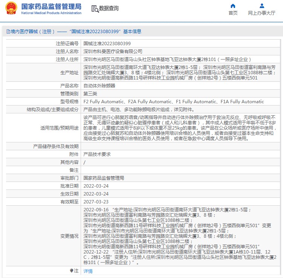Click National Medical Products Administration text
The height and width of the screenshot is (278, 283).
(x=51, y=13)
